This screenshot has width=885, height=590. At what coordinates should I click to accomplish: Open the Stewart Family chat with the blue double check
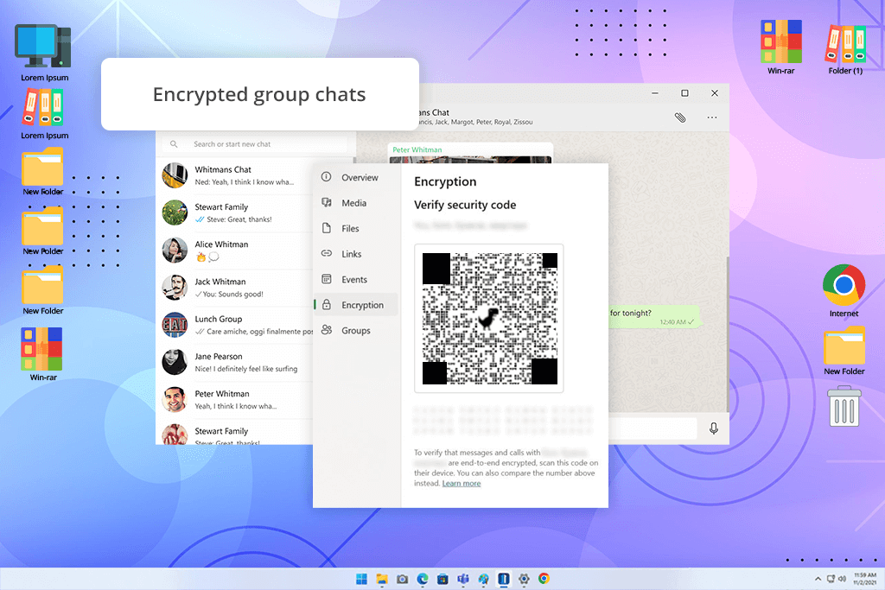(x=235, y=213)
